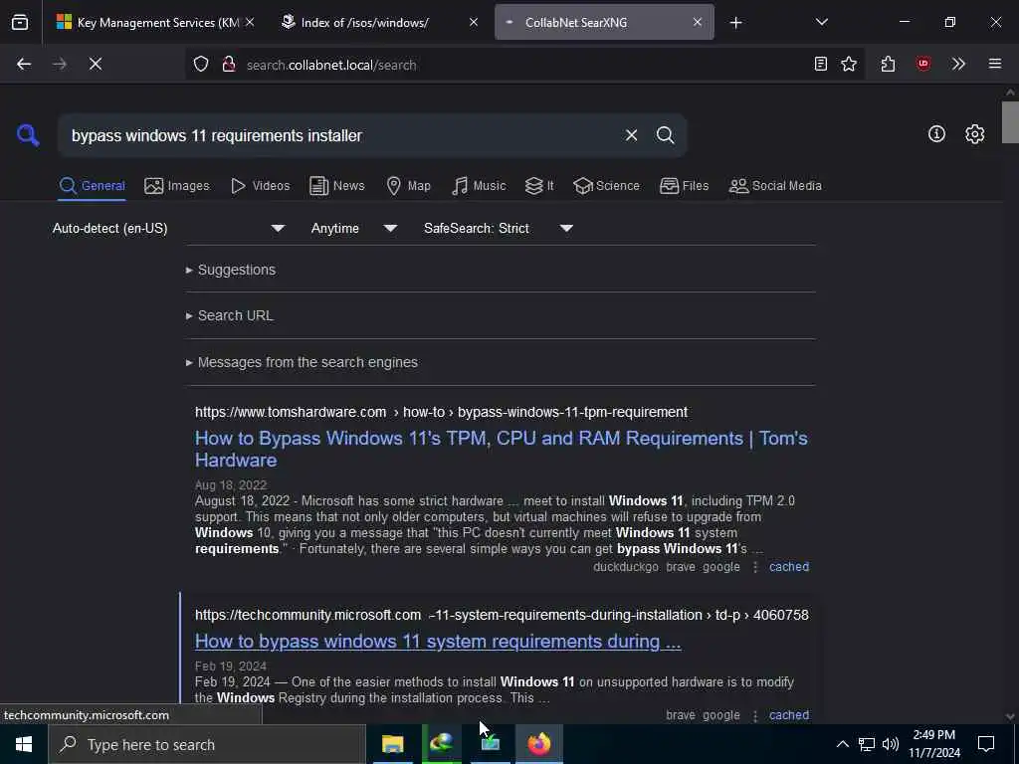The image size is (1019, 764).
Task: Switch to the Files category tab
Action: pos(684,186)
